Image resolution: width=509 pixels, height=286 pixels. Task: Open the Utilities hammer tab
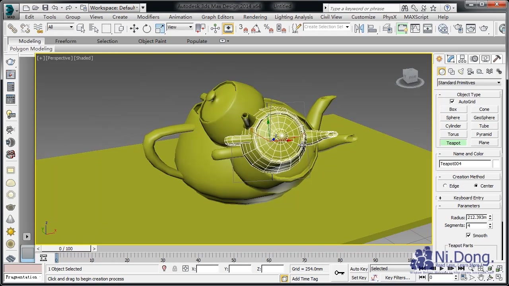pos(497,59)
